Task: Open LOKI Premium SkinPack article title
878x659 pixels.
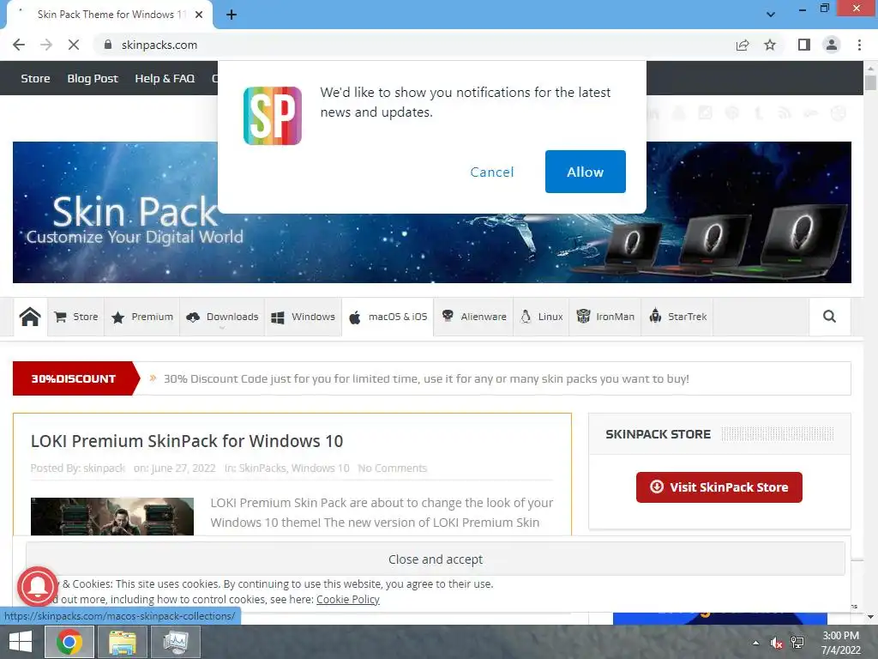Action: click(x=186, y=441)
